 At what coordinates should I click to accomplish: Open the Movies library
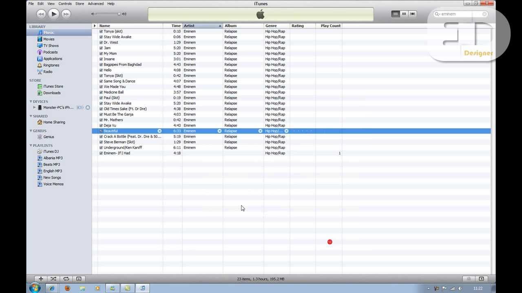[x=49, y=39]
